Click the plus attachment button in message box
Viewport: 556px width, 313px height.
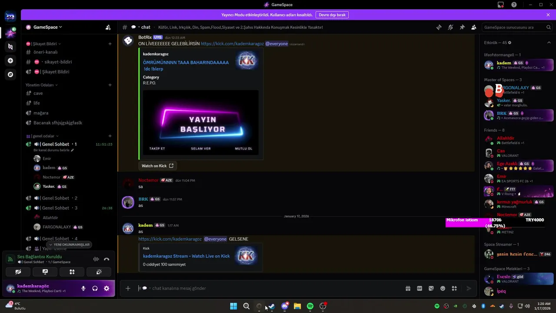pyautogui.click(x=128, y=288)
